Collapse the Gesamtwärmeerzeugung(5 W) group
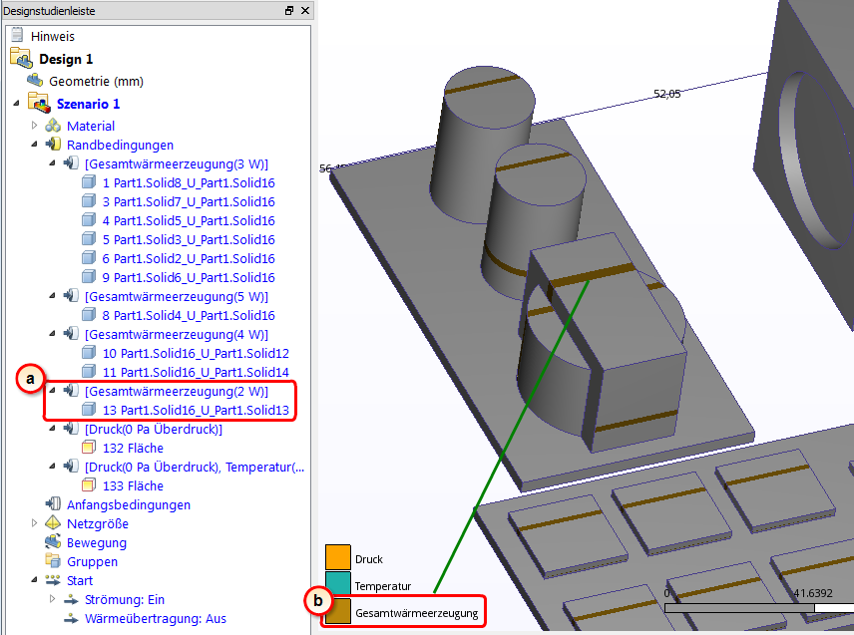 (52, 295)
